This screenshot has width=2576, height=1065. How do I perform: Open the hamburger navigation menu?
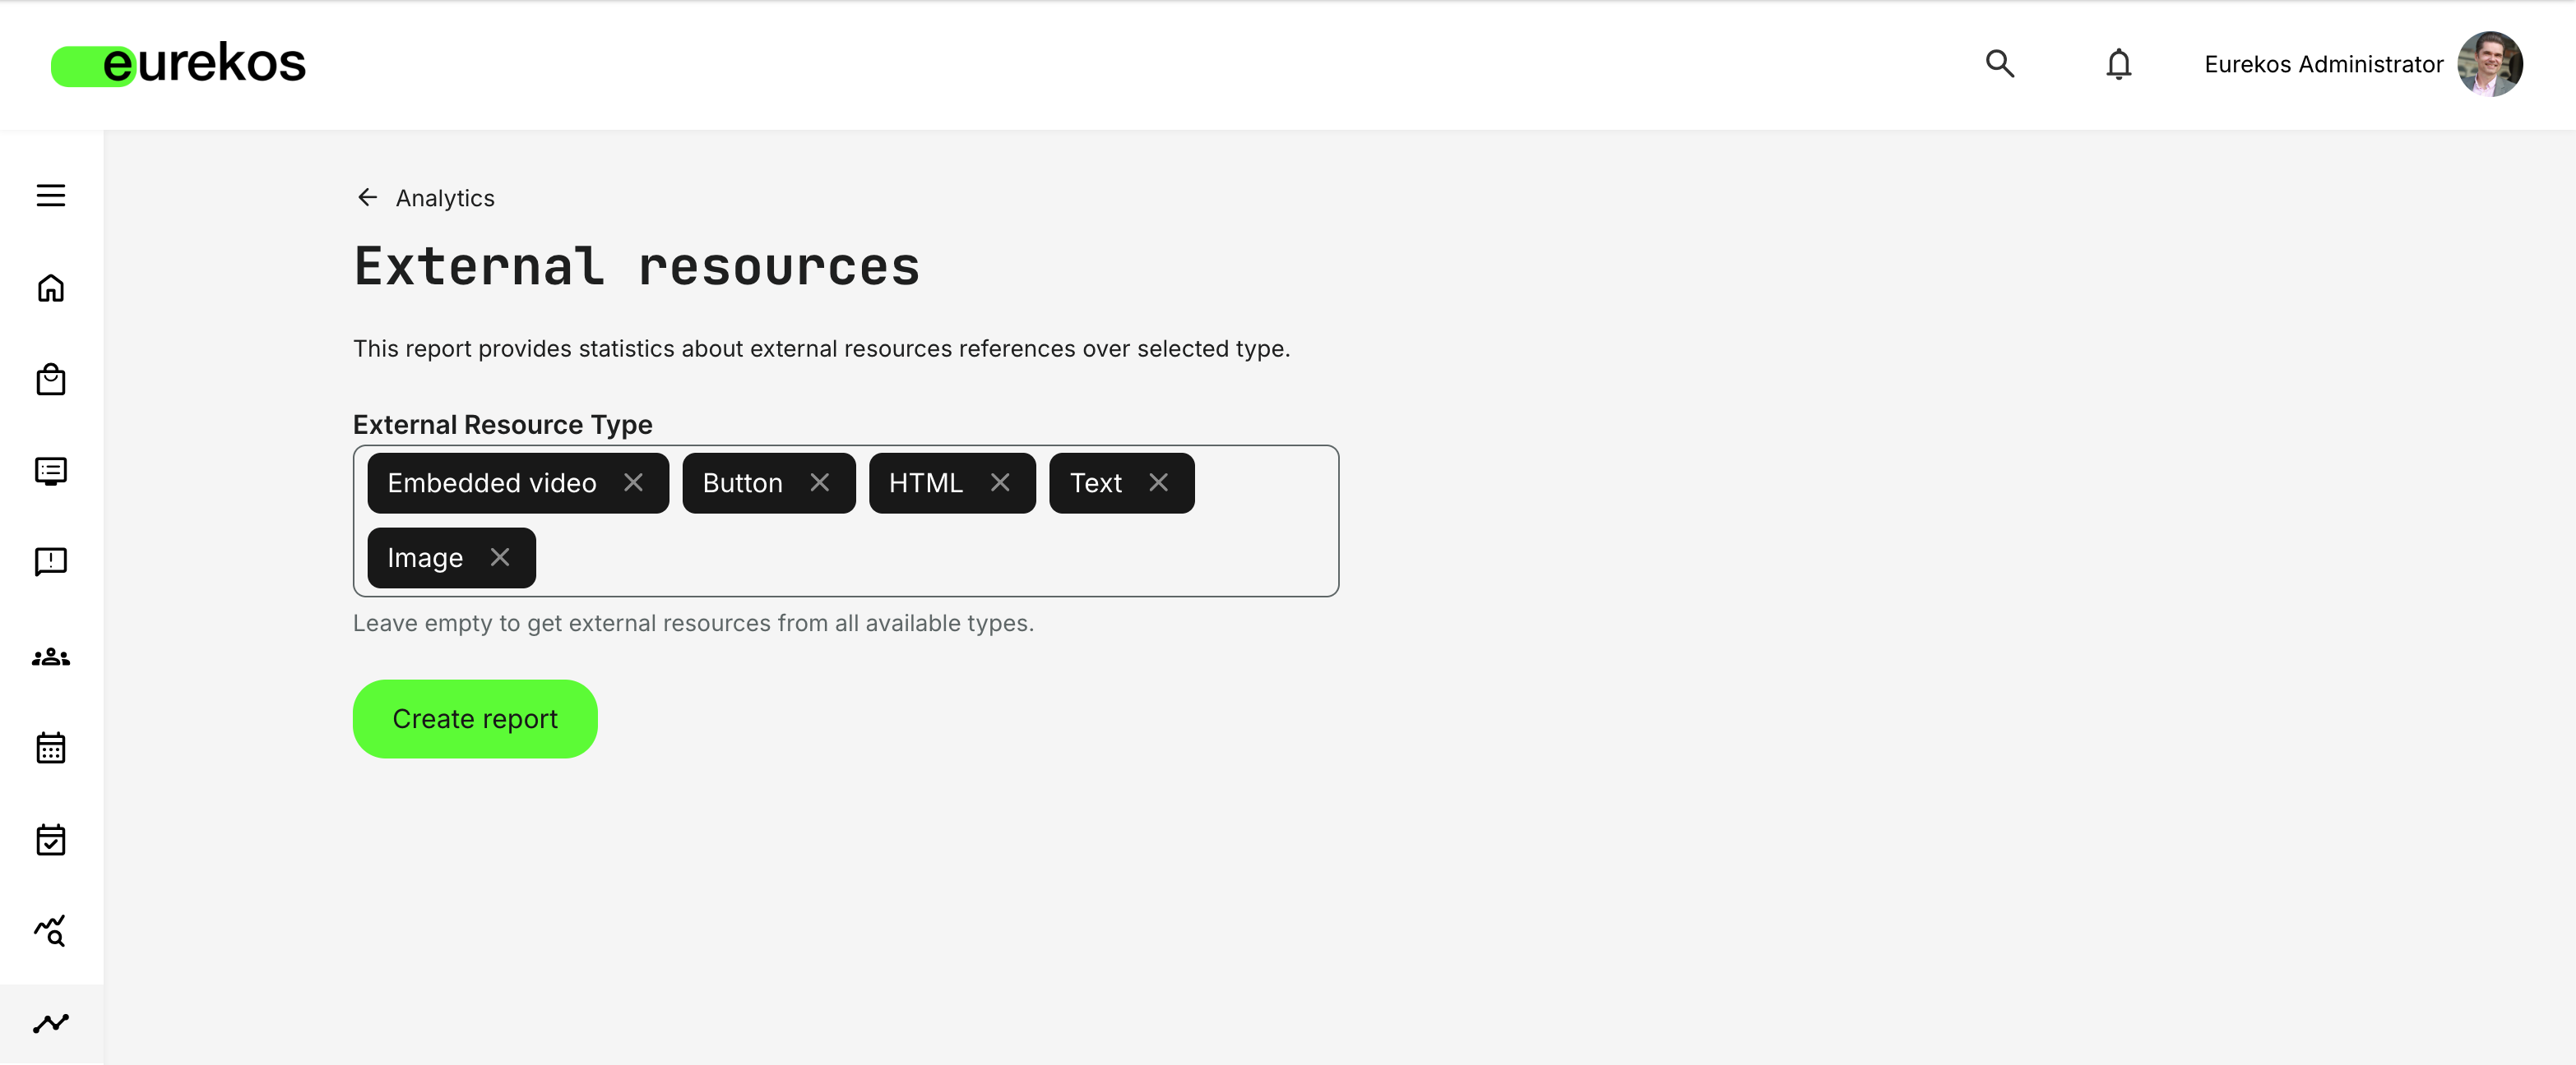pyautogui.click(x=51, y=196)
